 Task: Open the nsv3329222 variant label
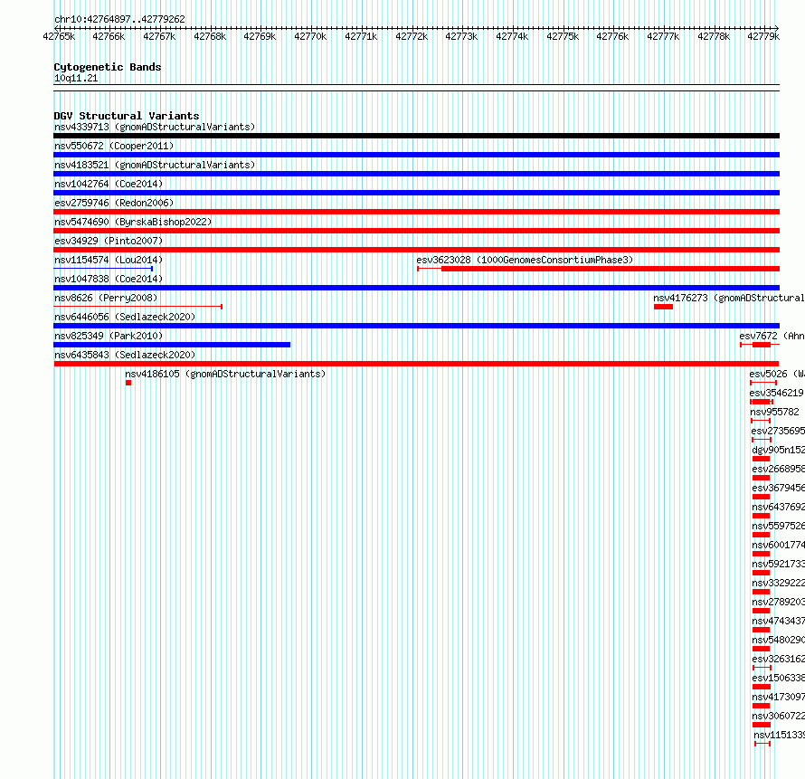[x=778, y=583]
